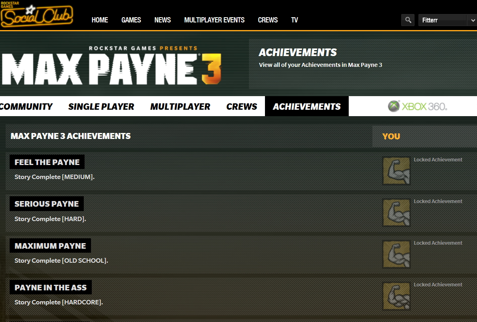Click 'Story Complete [MEDIUM].' description
This screenshot has width=477, height=322.
point(55,177)
